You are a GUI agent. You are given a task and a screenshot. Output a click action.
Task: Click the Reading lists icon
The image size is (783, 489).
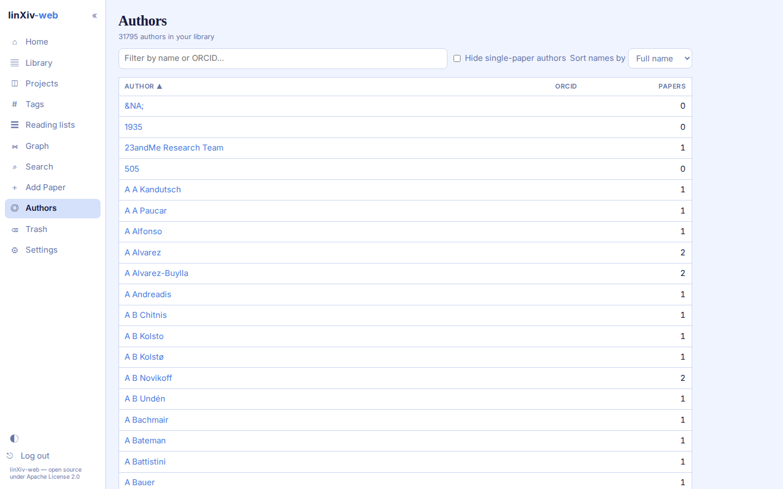pos(15,125)
